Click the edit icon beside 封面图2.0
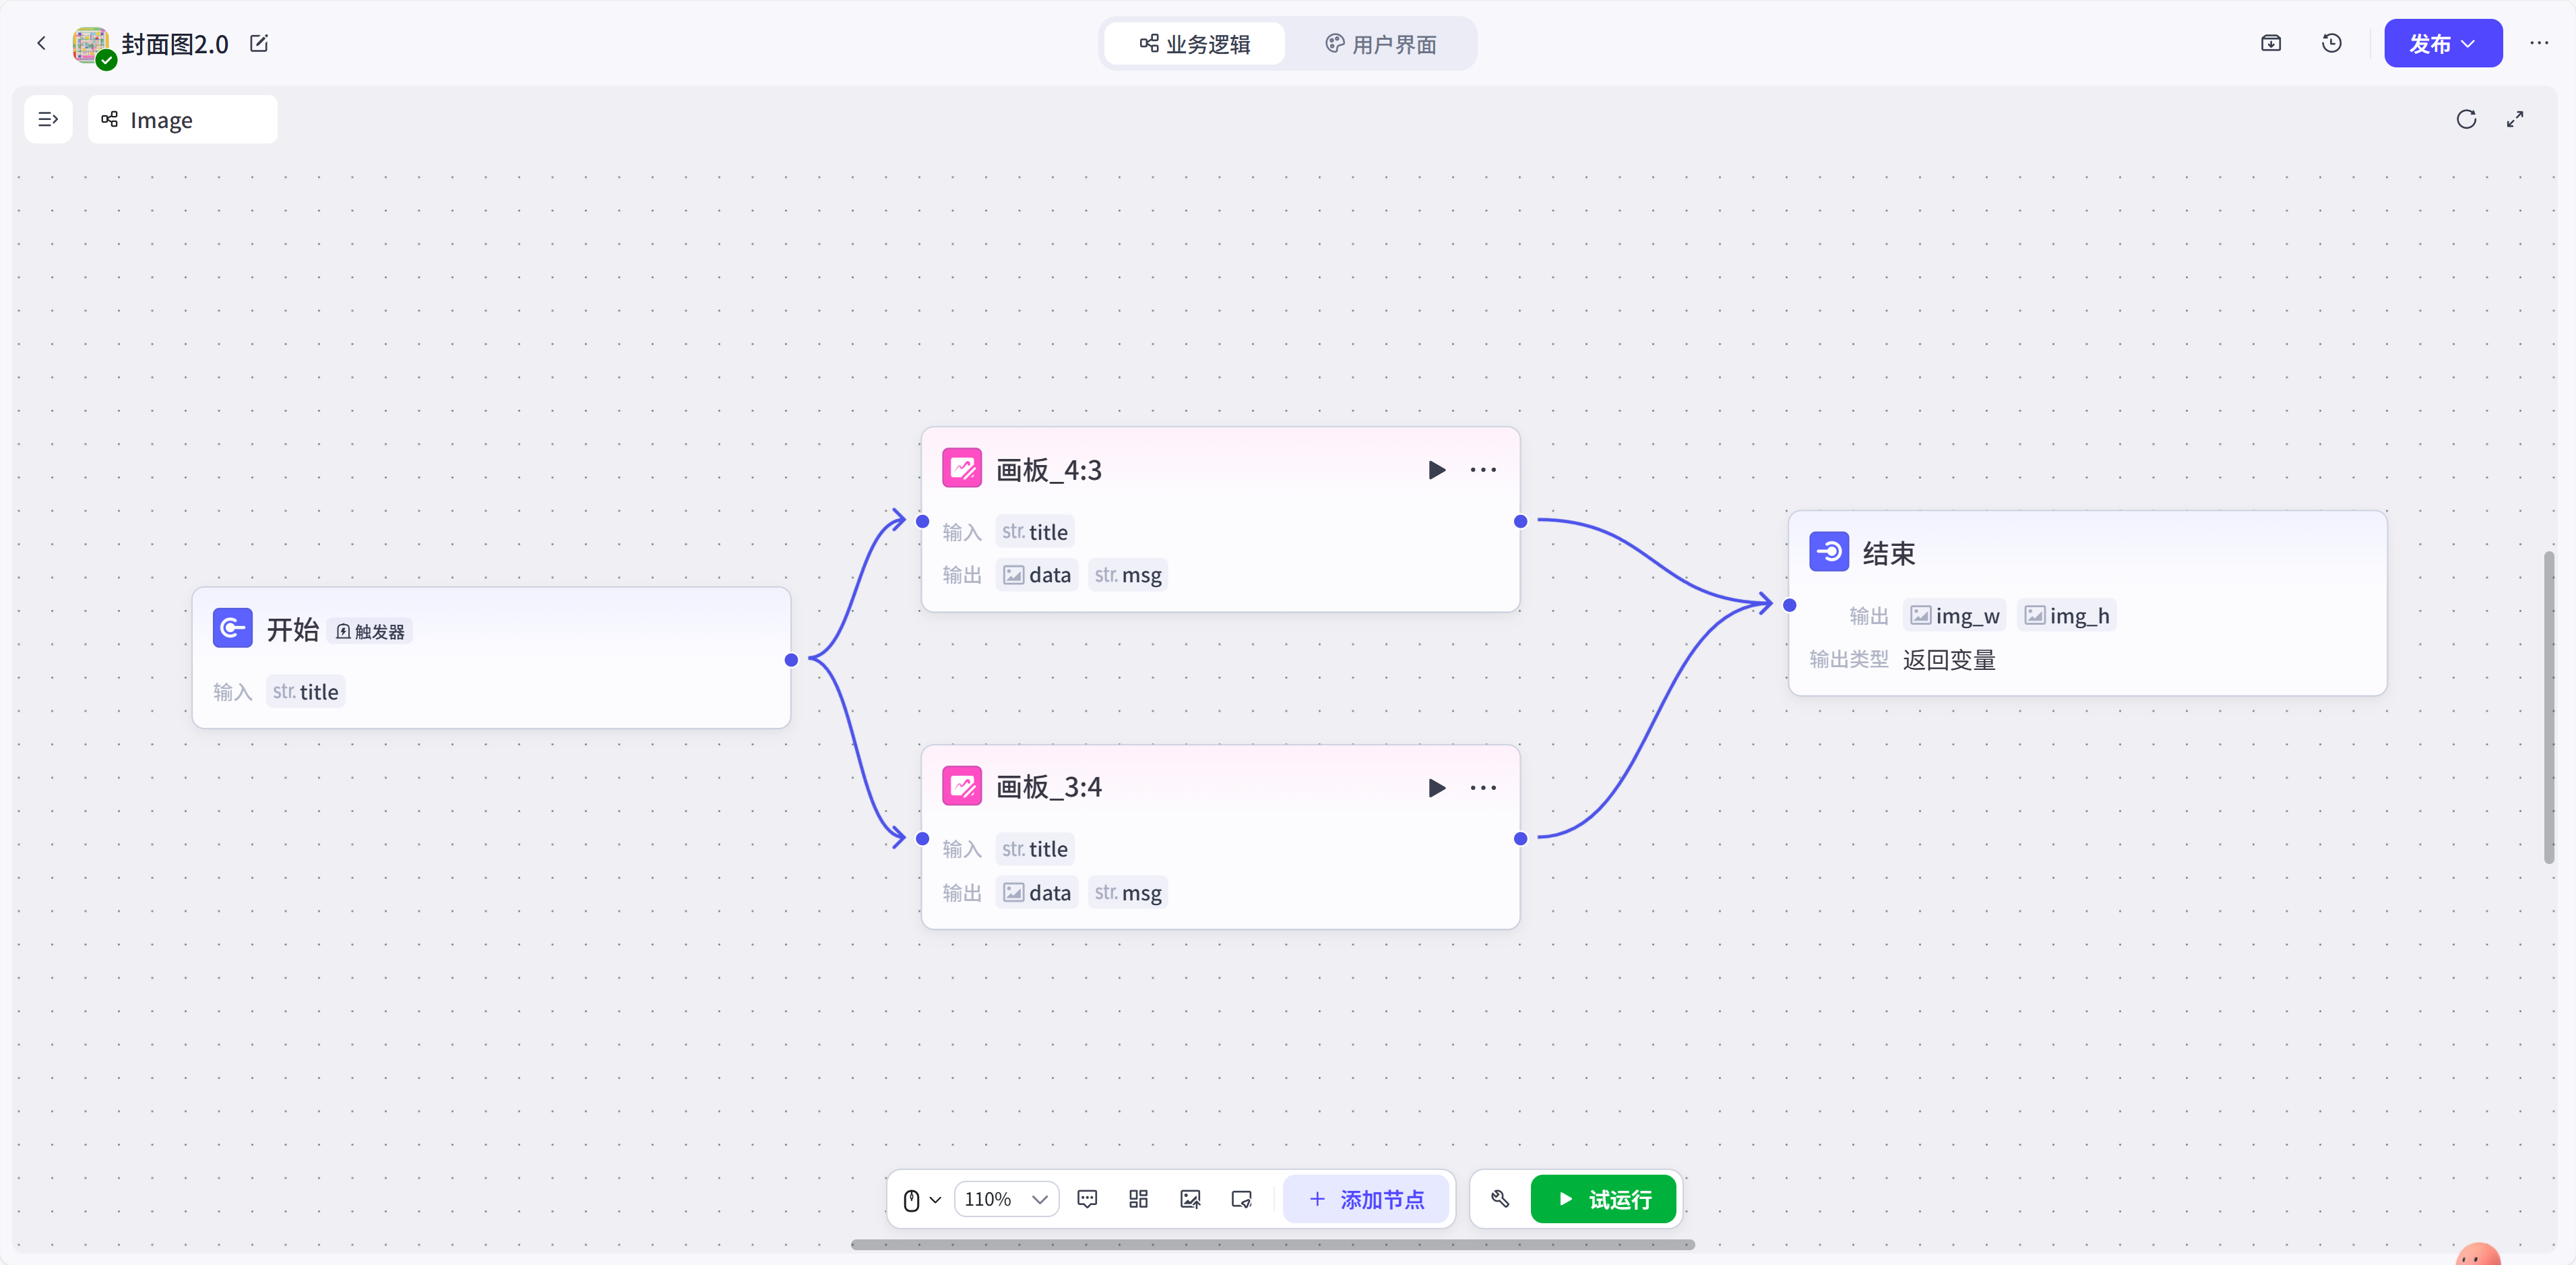 coord(259,43)
